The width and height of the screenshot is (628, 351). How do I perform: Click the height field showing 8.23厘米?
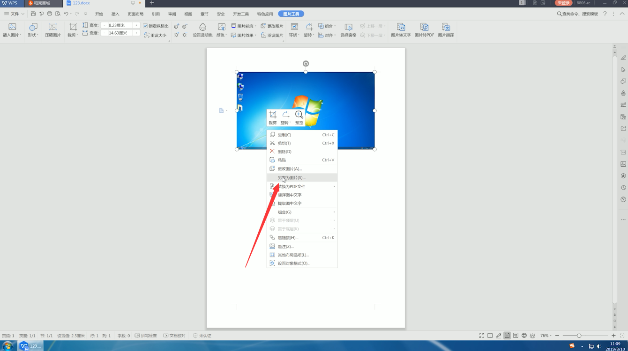[120, 25]
